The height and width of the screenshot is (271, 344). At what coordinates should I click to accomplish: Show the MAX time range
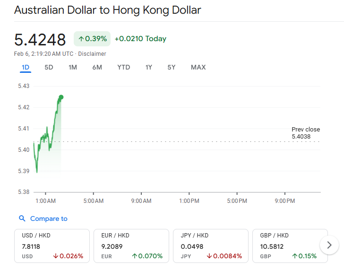click(198, 67)
